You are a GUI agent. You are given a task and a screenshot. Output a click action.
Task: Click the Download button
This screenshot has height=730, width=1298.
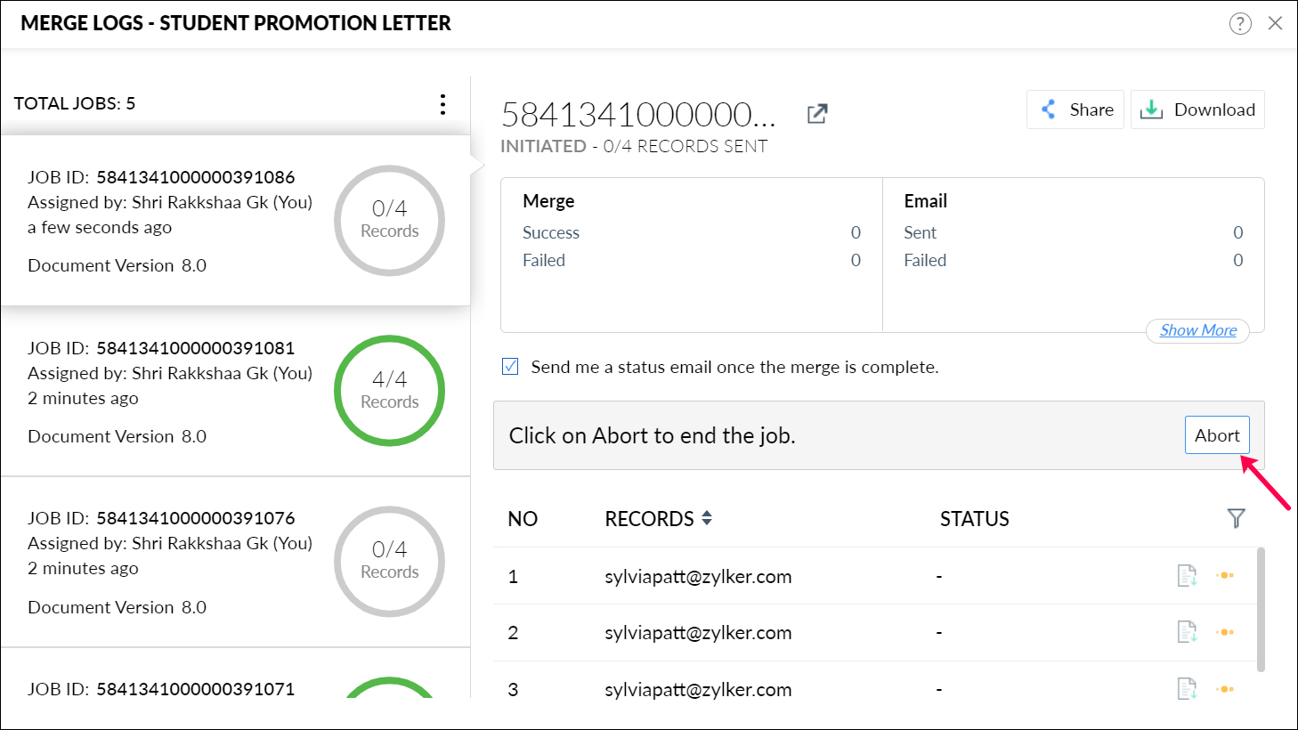pyautogui.click(x=1197, y=109)
